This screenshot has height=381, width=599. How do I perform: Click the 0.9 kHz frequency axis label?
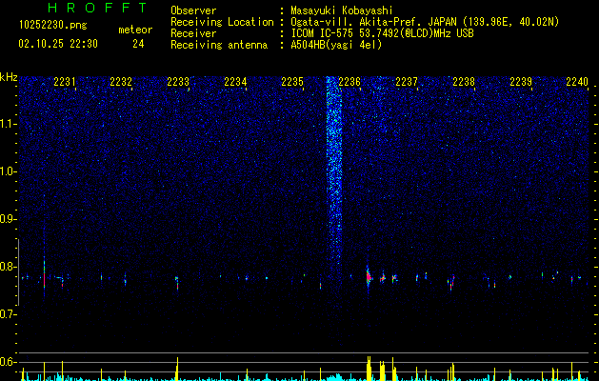[x=9, y=219]
